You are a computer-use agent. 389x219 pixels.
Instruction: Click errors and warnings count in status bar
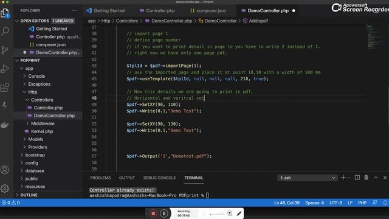tap(11, 203)
